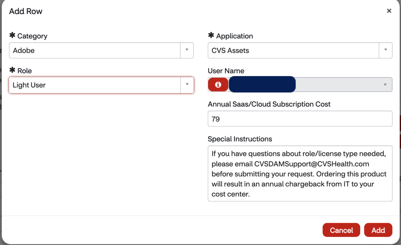
Task: Click the required asterisk before Category
Action: point(13,36)
